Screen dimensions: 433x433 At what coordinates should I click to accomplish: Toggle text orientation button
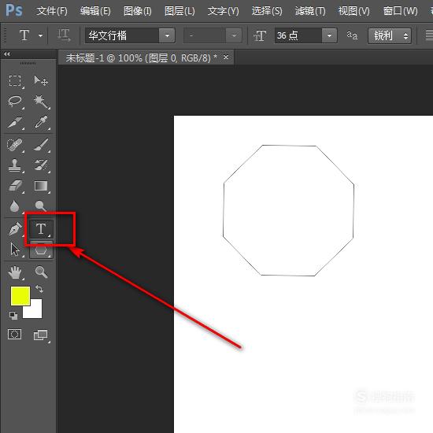(x=64, y=35)
